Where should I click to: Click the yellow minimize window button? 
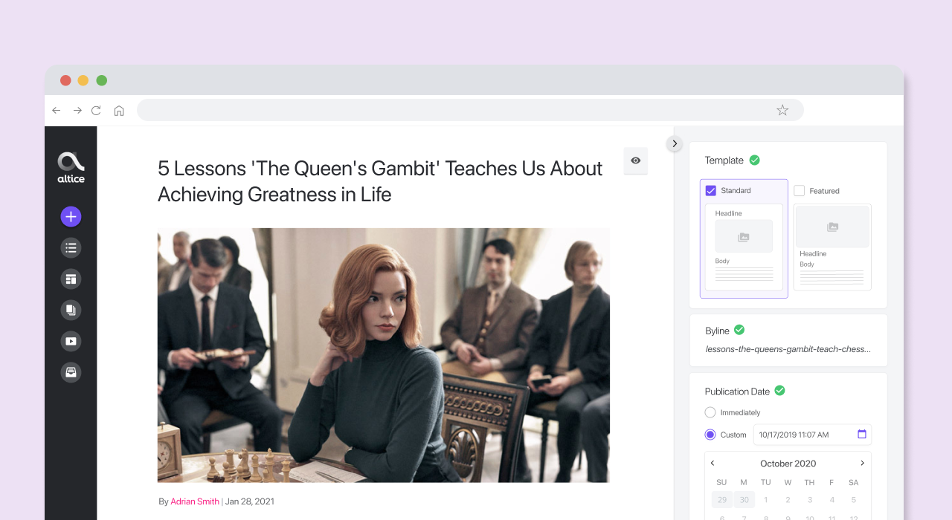83,80
